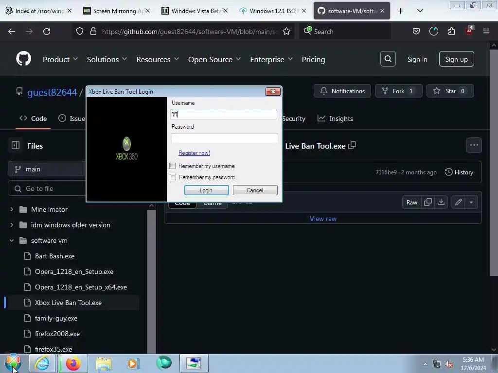This screenshot has height=373, width=498.
Task: Click Cancel in login dialog
Action: [x=255, y=190]
